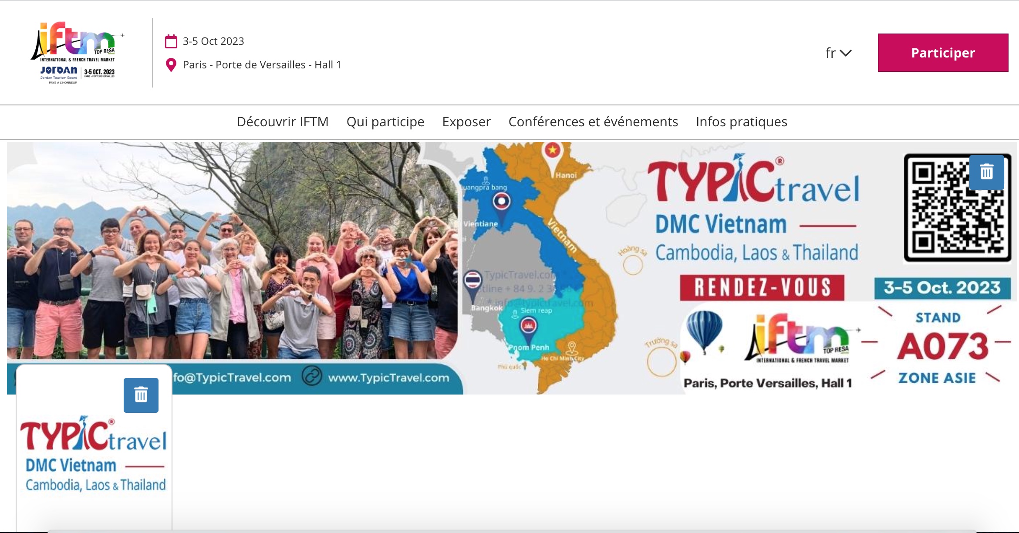Click 'Paris - Porte de Versailles - Hall 1'
Image resolution: width=1019 pixels, height=533 pixels.
262,65
